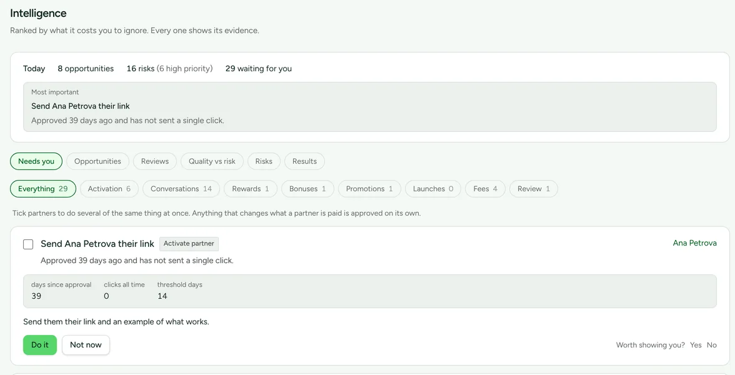
Task: Click the Intelligence page heading
Action: point(39,13)
